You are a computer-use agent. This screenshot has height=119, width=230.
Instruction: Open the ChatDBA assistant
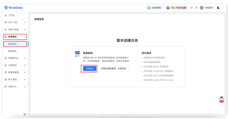point(154,8)
